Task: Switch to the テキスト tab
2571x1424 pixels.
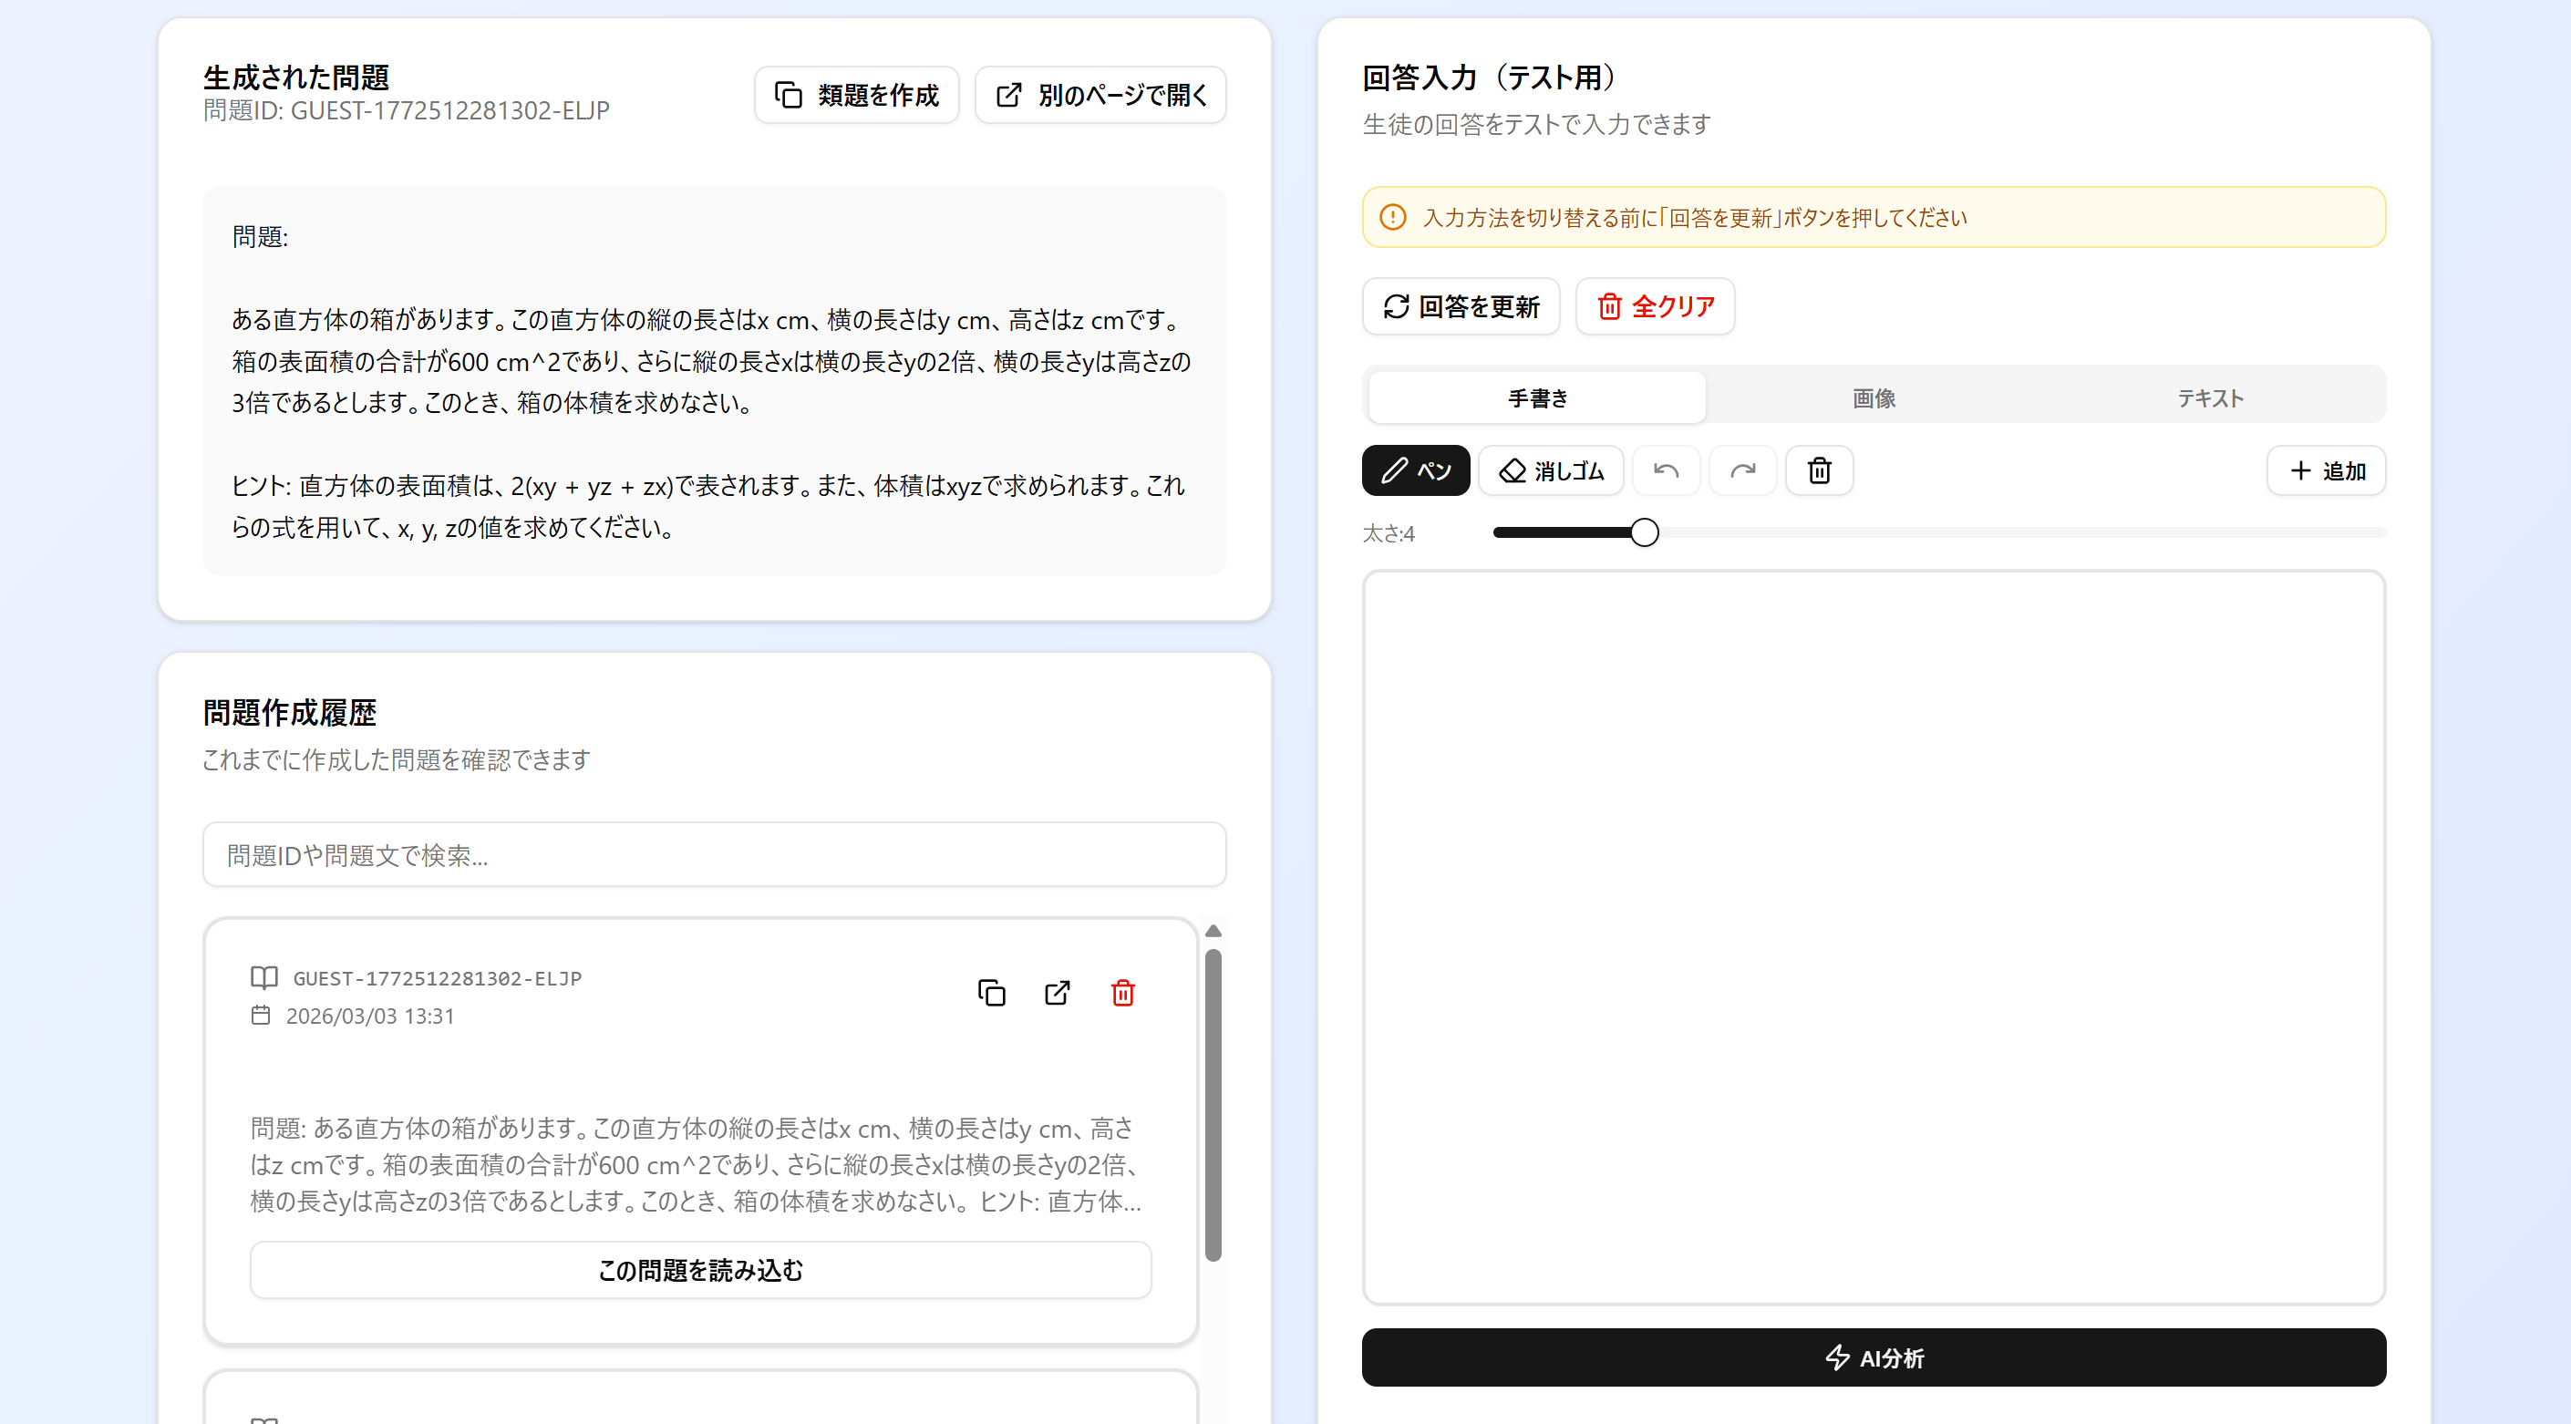Action: pyautogui.click(x=2210, y=398)
